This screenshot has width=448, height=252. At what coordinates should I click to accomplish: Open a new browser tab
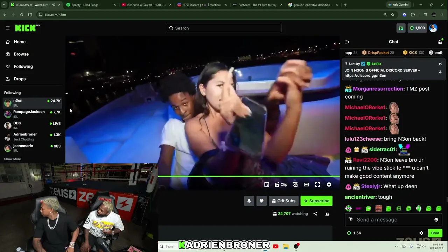pos(345,5)
